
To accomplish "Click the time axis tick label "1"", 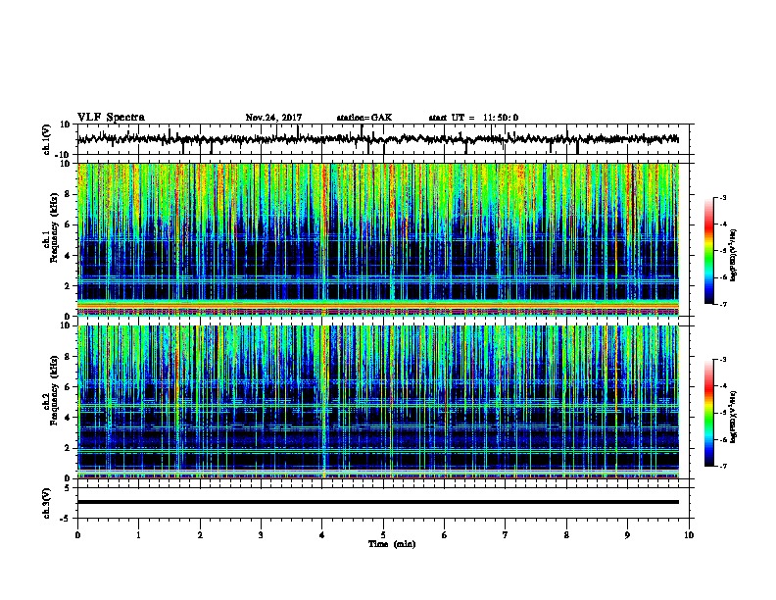I will (138, 535).
